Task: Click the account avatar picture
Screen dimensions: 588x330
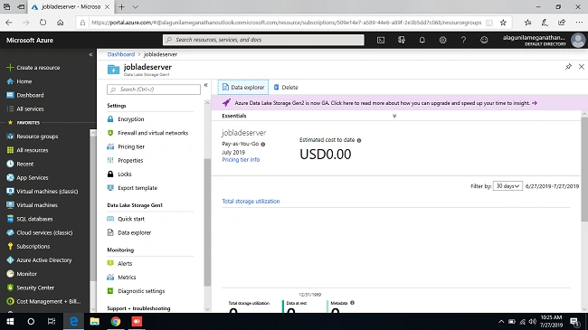Action: click(578, 40)
